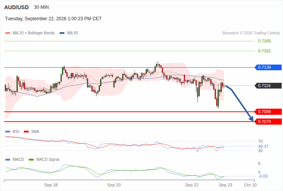Select the red 0.7089 support price label

point(268,112)
